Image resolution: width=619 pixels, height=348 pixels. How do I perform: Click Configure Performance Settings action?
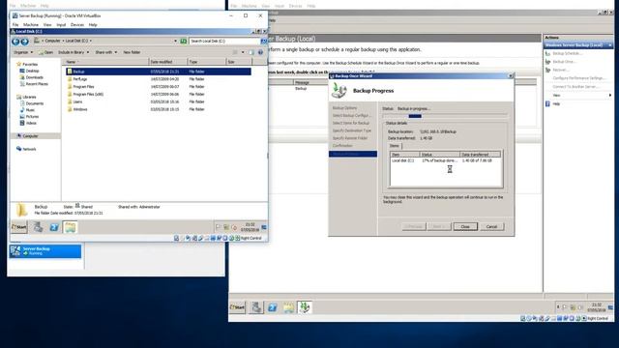coord(578,78)
